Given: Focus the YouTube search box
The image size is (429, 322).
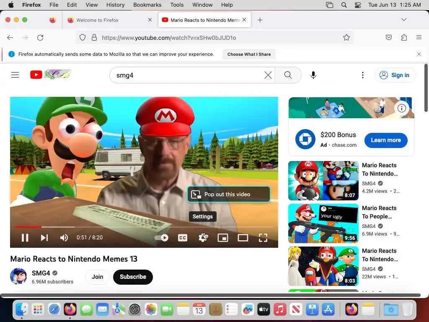Looking at the screenshot, I should pos(189,75).
